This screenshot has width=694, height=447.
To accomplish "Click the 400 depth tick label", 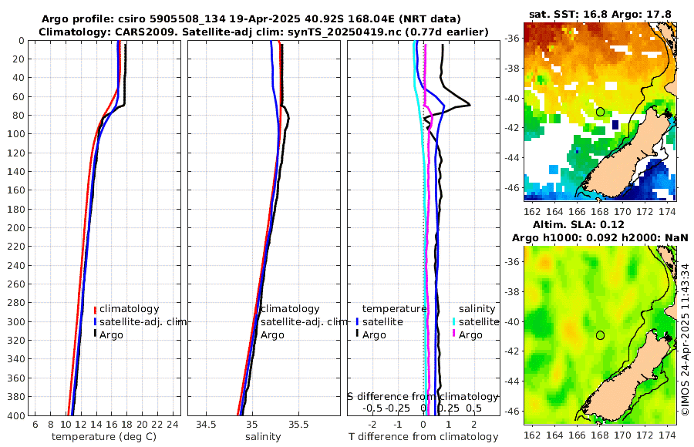I will point(16,416).
